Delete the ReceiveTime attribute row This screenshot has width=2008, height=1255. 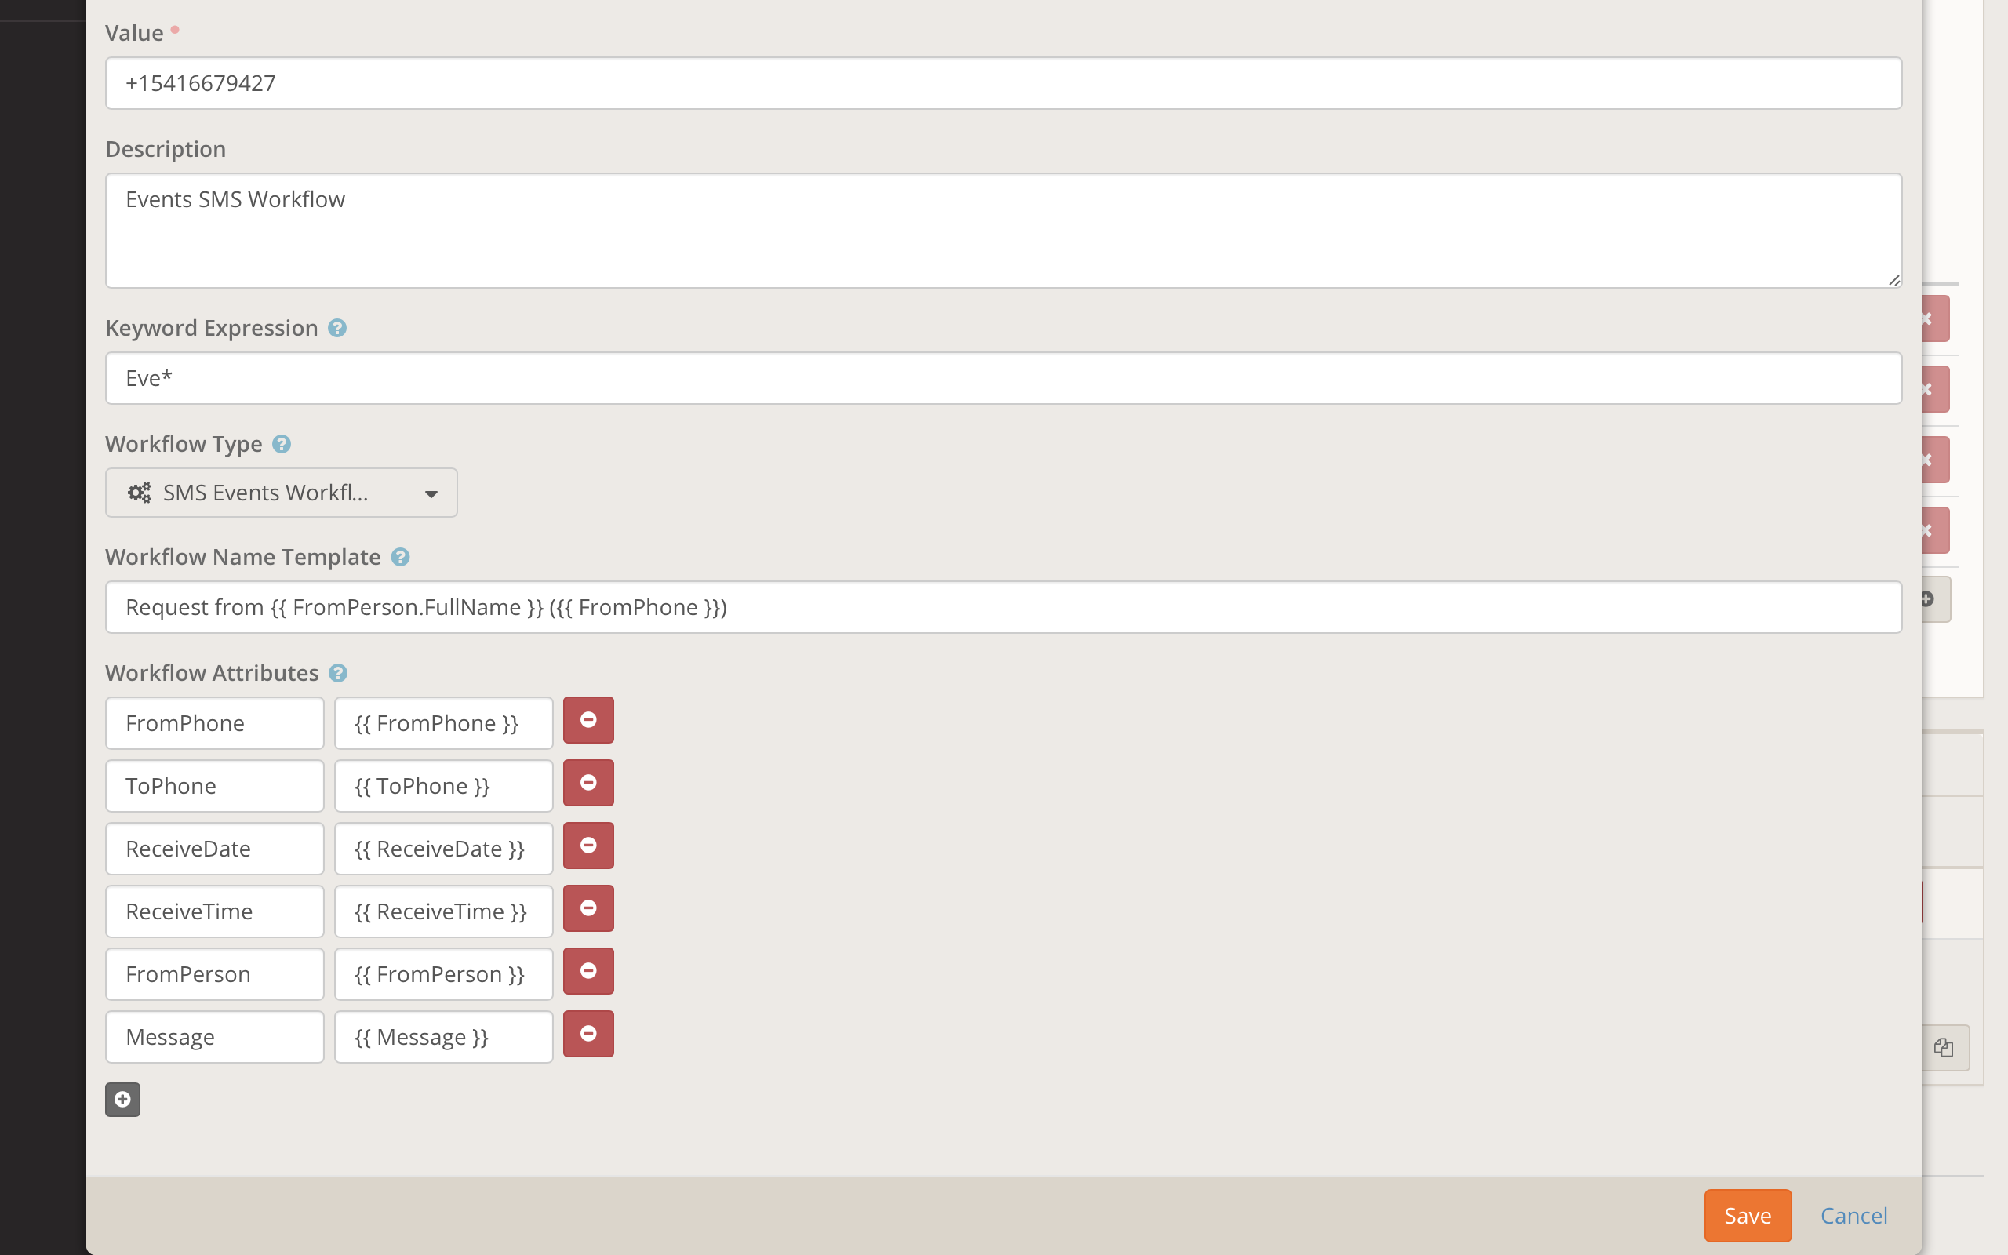(588, 908)
